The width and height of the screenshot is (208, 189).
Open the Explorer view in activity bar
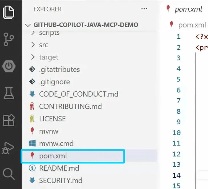(9, 12)
